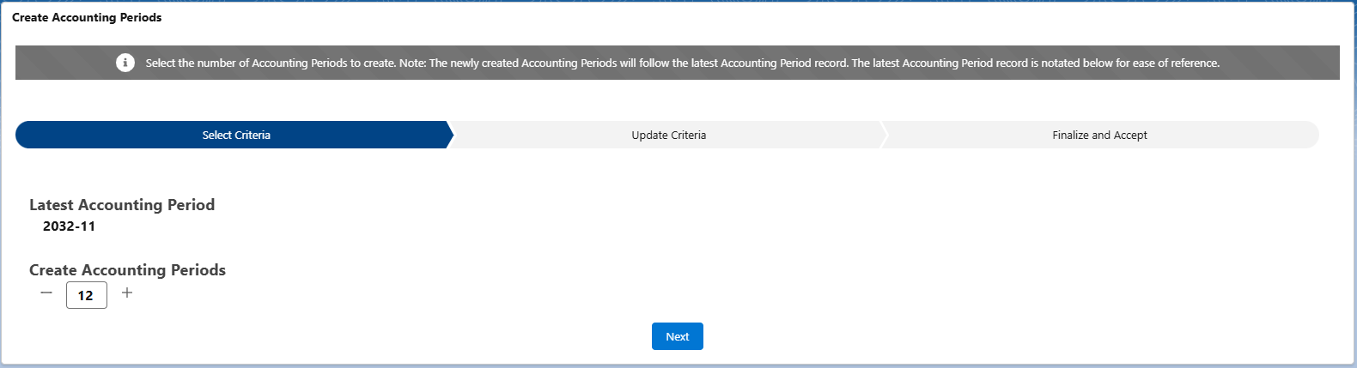Click the word "Note:" in the banner
The width and height of the screenshot is (1357, 368).
click(412, 63)
